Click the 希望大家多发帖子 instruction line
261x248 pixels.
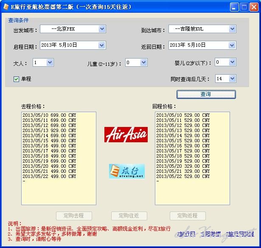tap(52, 234)
